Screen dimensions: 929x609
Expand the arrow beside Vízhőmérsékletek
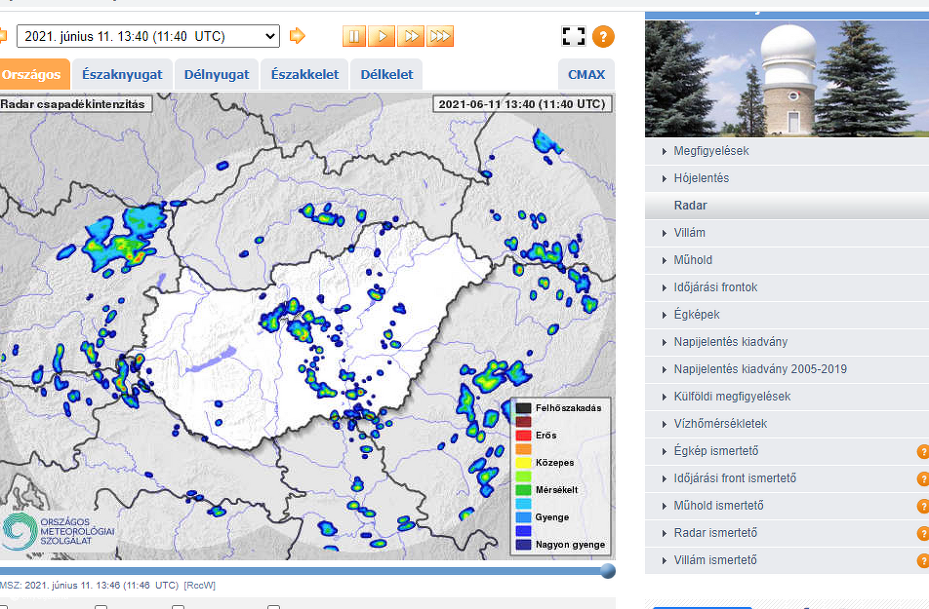tap(664, 424)
